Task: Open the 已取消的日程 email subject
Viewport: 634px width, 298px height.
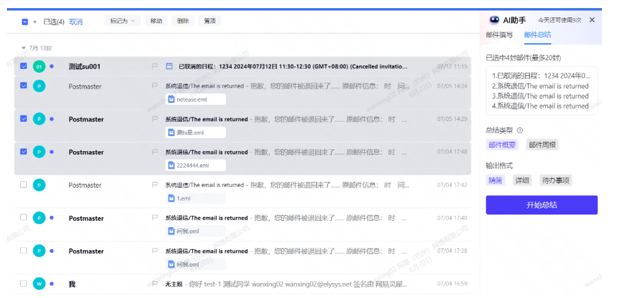Action: (x=293, y=67)
